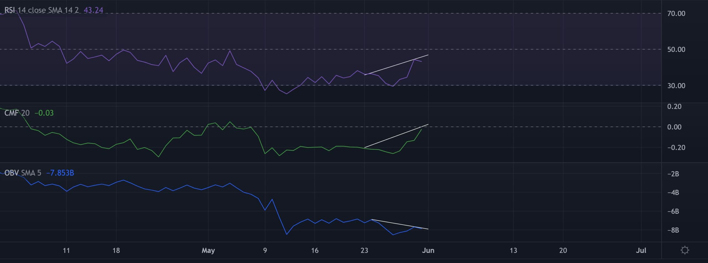Click date 16 on time axis
This screenshot has height=263, width=708.
coord(315,251)
